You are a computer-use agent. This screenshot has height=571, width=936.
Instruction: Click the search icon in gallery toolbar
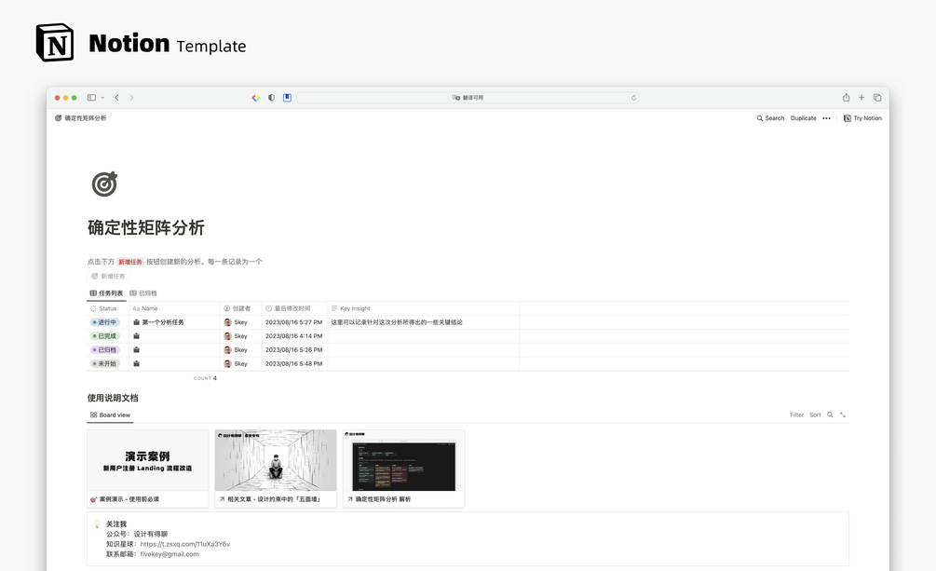830,415
